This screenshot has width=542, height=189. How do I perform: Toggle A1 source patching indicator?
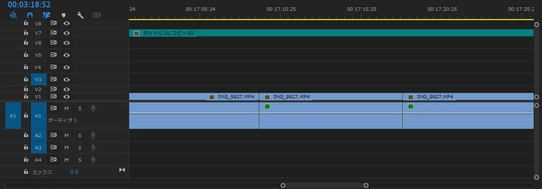click(x=13, y=116)
